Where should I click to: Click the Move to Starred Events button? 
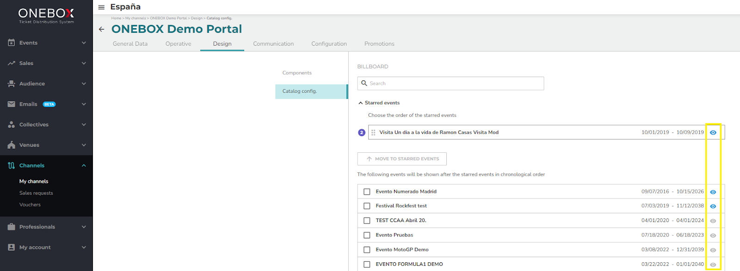(x=402, y=159)
